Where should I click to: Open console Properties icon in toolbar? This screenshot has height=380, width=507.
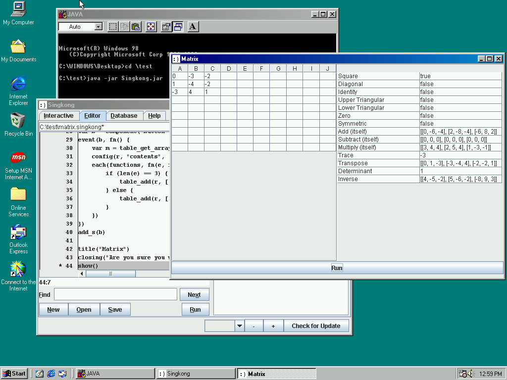coord(166,27)
